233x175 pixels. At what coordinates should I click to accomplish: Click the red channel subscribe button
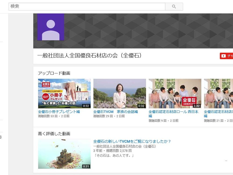coord(226,56)
